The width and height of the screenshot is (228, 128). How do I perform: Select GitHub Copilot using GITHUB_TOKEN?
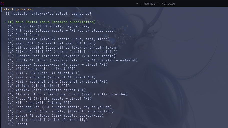(x=63, y=47)
